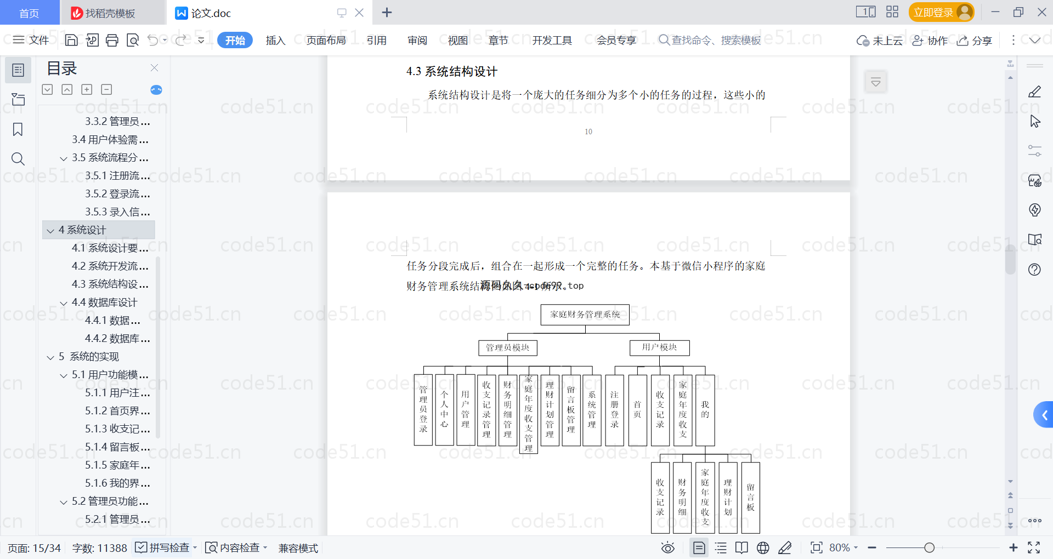Go to 4.3 系统结构设 in outline
The image size is (1053, 559).
pyautogui.click(x=110, y=284)
